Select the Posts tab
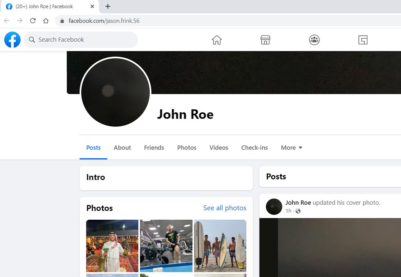This screenshot has width=401, height=277. 93,148
